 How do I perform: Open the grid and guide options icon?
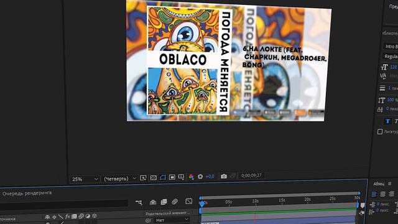tap(181, 177)
